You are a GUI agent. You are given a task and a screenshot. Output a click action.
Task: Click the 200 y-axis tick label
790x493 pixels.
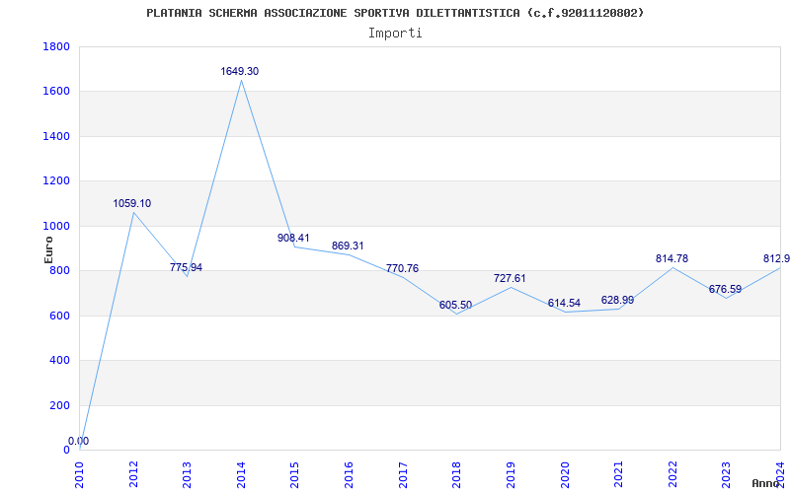point(60,405)
